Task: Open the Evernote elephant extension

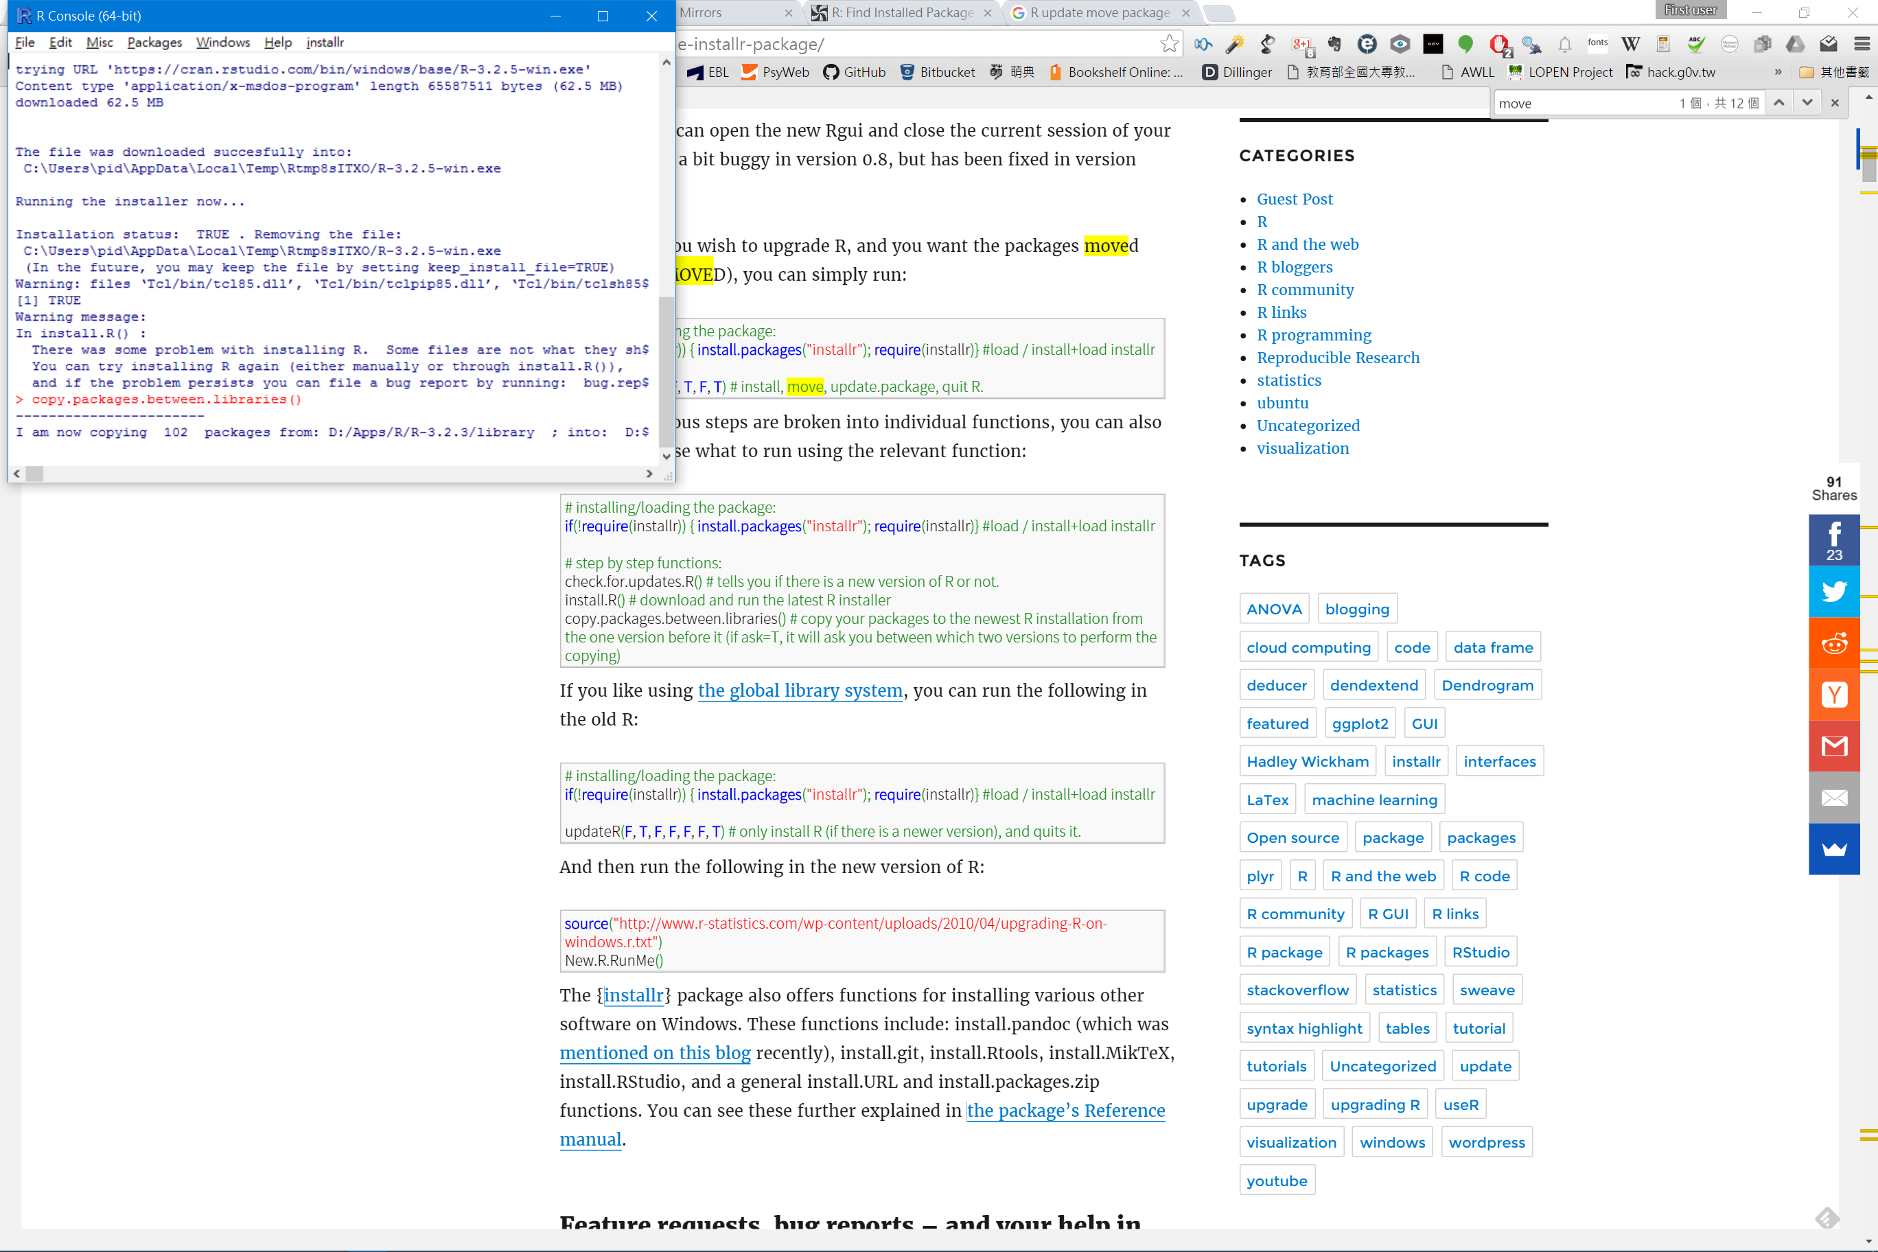Action: (1334, 45)
